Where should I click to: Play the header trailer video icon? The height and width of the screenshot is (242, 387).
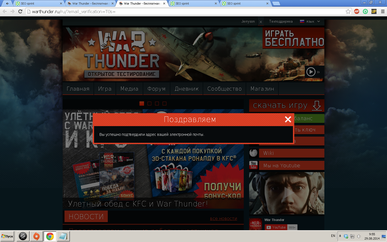[x=311, y=72]
